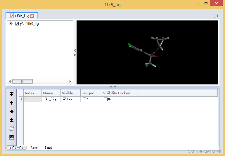Click the Visible column header

coord(70,93)
